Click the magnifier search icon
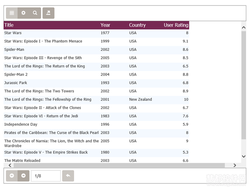 (35, 13)
